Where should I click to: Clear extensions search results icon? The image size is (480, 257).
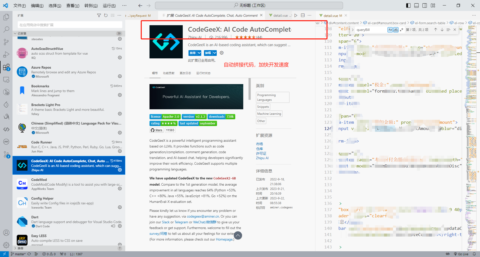pyautogui.click(x=112, y=15)
